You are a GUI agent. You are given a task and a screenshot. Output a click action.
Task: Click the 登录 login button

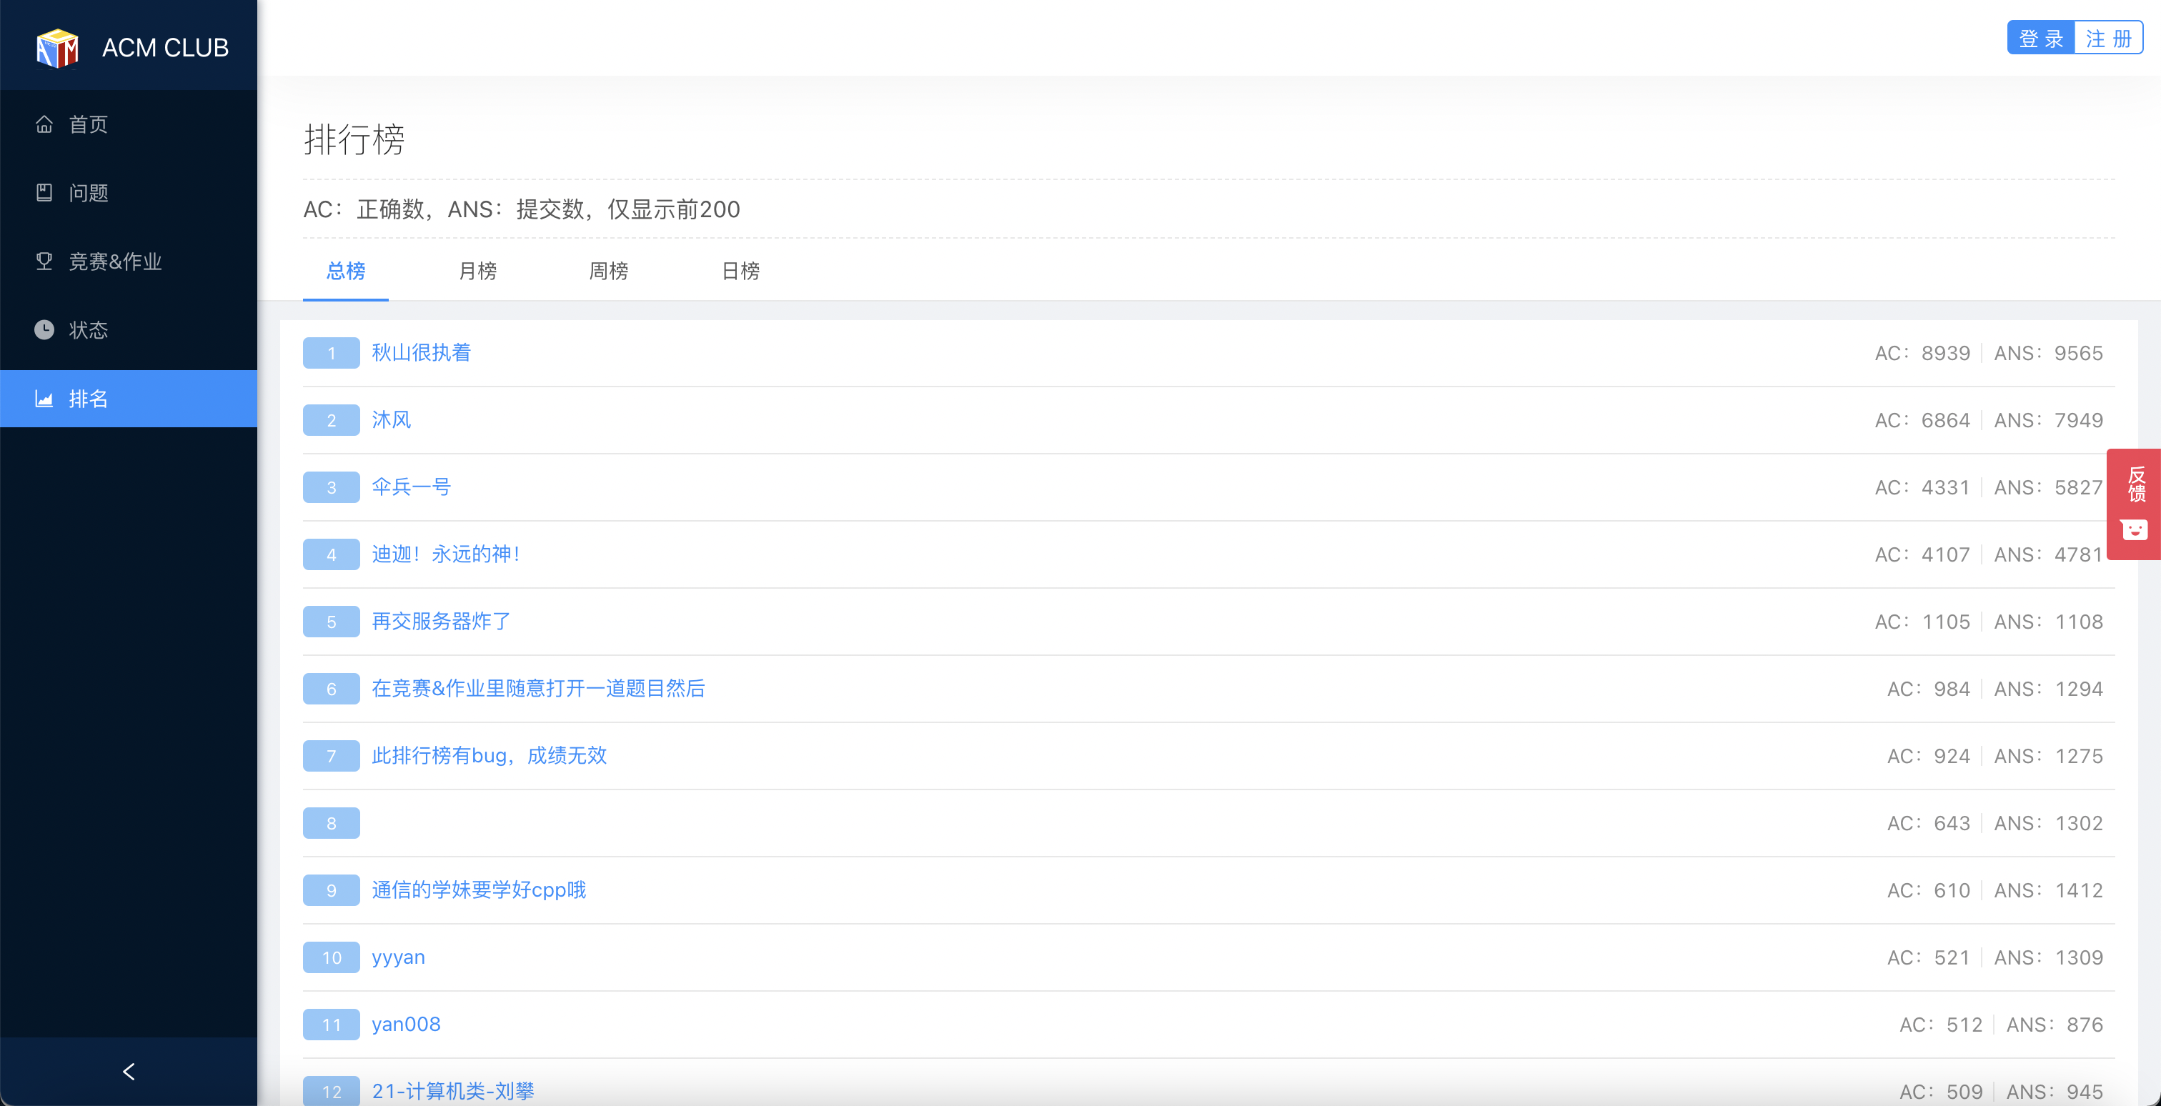pos(2040,39)
